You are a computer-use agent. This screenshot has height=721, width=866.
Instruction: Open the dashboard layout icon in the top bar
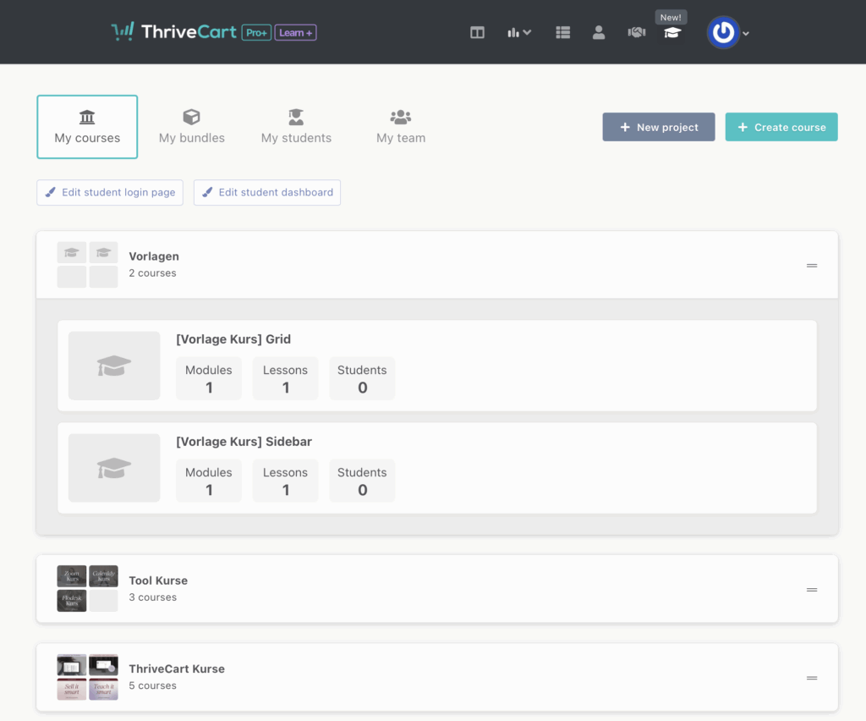(x=477, y=33)
